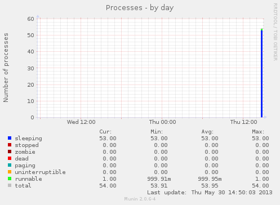
Task: Click the 'paging' legend label
Action: pos(25,166)
